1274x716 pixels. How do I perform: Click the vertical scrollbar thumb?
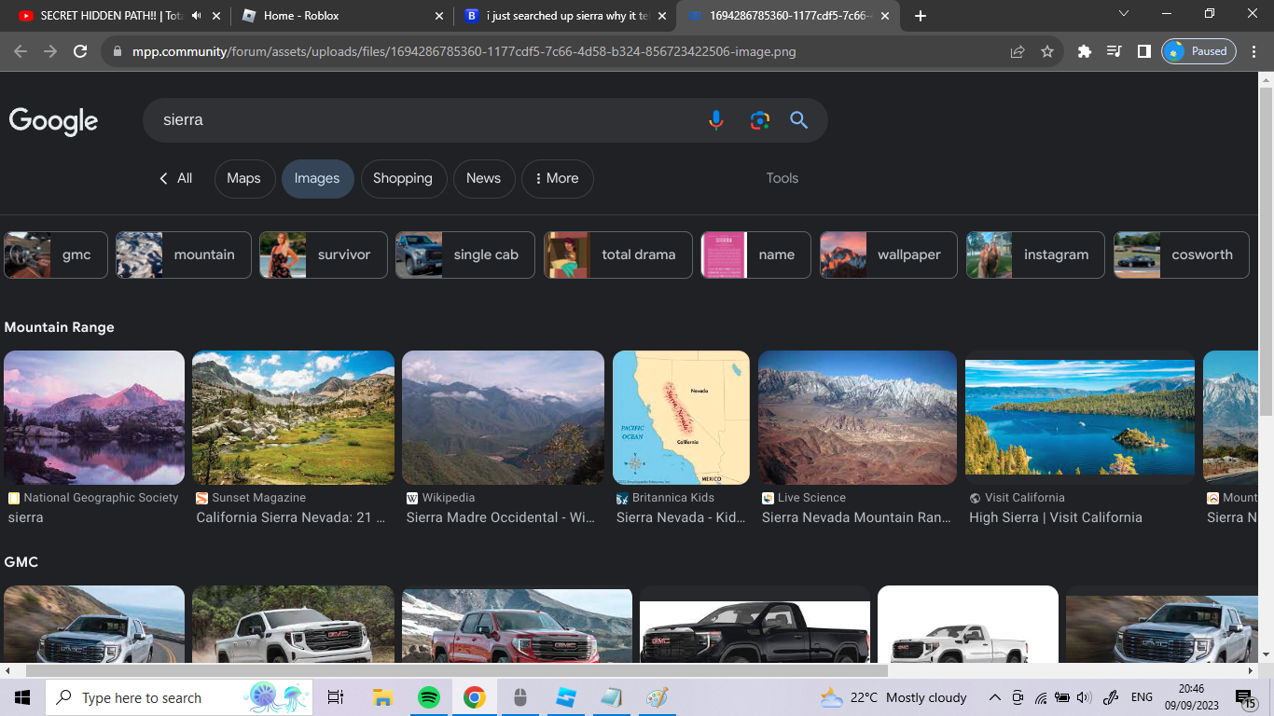(1266, 252)
